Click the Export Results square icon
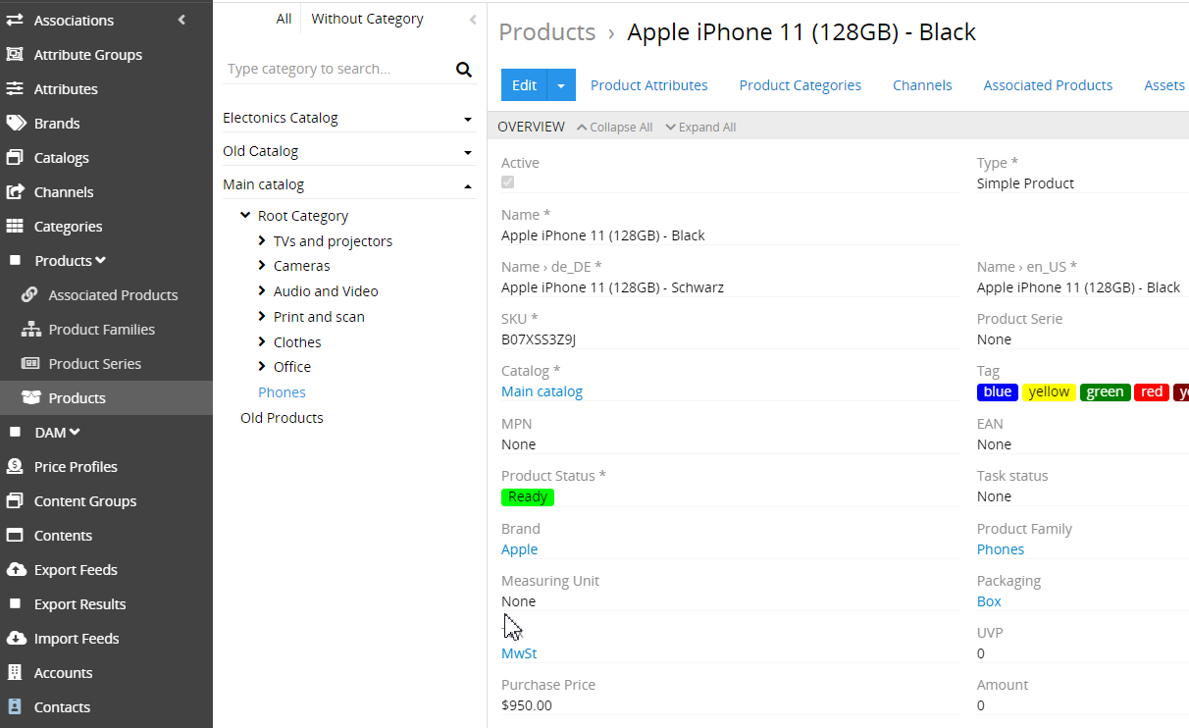 click(x=15, y=603)
